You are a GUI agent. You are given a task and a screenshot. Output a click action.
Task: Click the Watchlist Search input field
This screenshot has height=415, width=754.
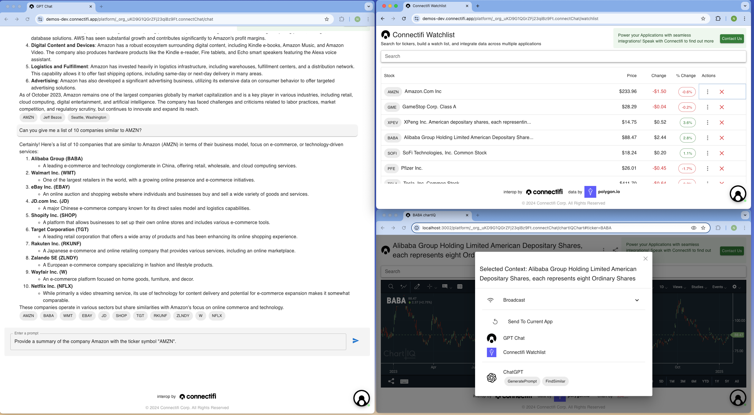563,56
